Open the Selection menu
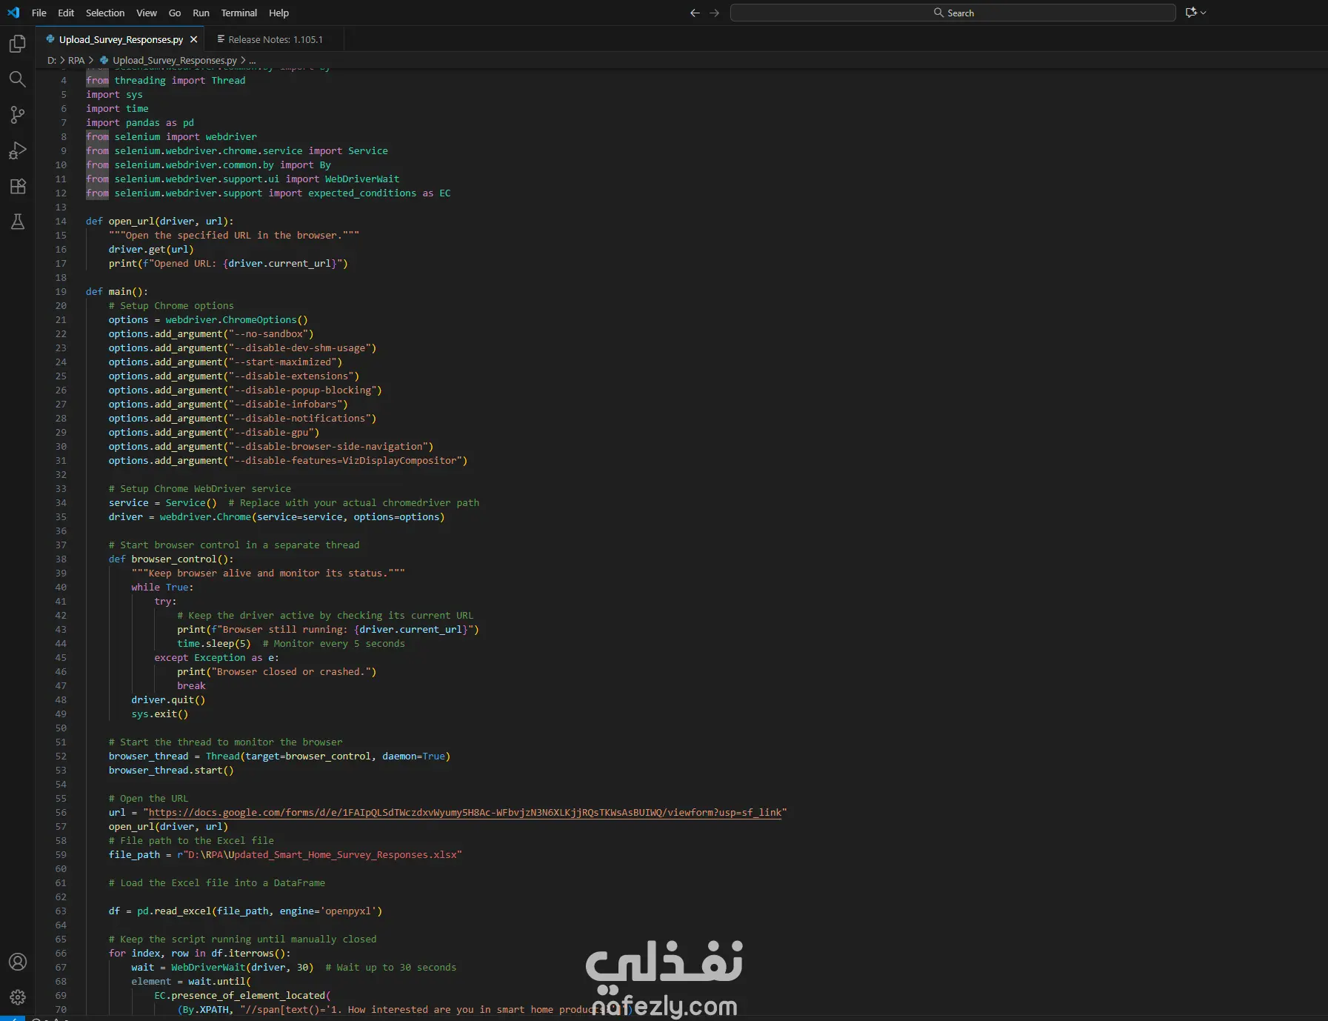The height and width of the screenshot is (1021, 1328). coord(105,13)
